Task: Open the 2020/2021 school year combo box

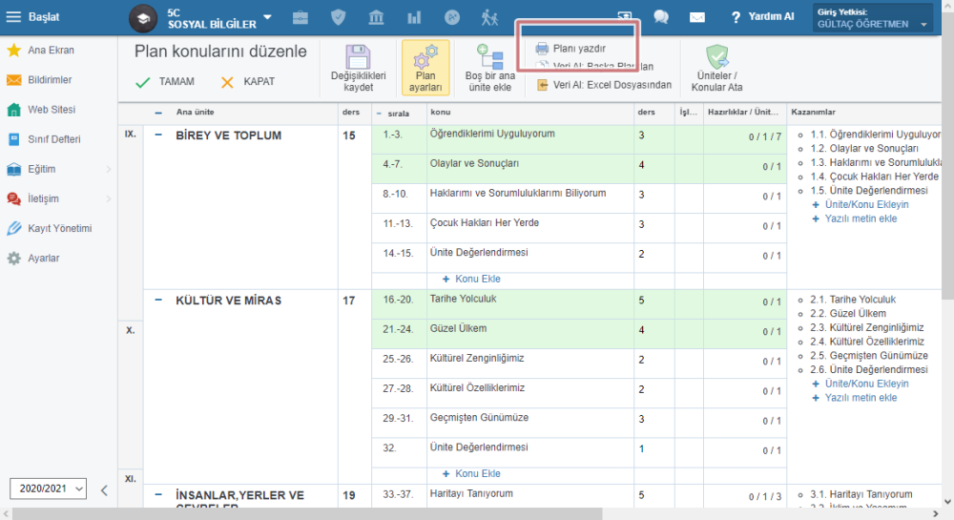Action: [48, 489]
